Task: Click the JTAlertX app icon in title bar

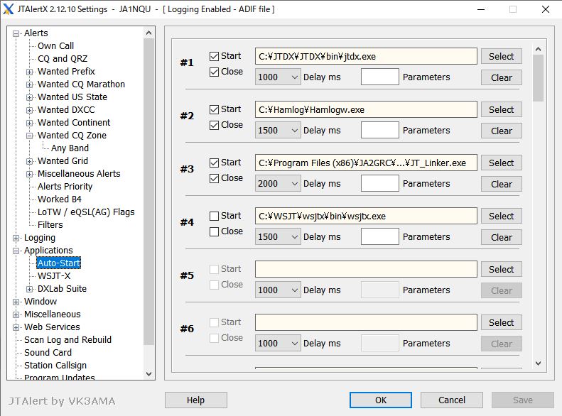Action: (9, 9)
